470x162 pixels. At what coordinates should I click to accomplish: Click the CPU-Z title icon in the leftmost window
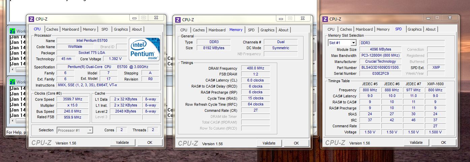(31, 19)
